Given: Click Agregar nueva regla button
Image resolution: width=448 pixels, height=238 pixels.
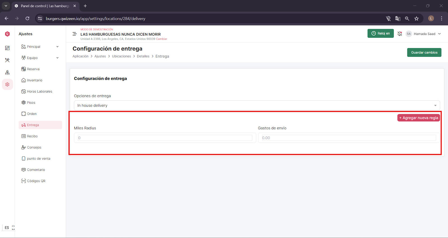Looking at the screenshot, I should [x=419, y=118].
